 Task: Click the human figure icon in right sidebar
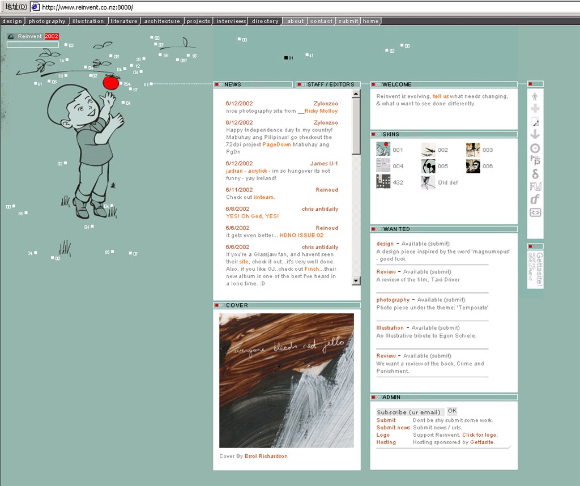pyautogui.click(x=535, y=96)
